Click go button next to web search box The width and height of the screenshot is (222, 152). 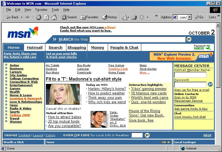(x=189, y=39)
